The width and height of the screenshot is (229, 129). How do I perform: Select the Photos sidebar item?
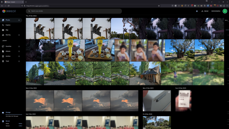click(11, 20)
